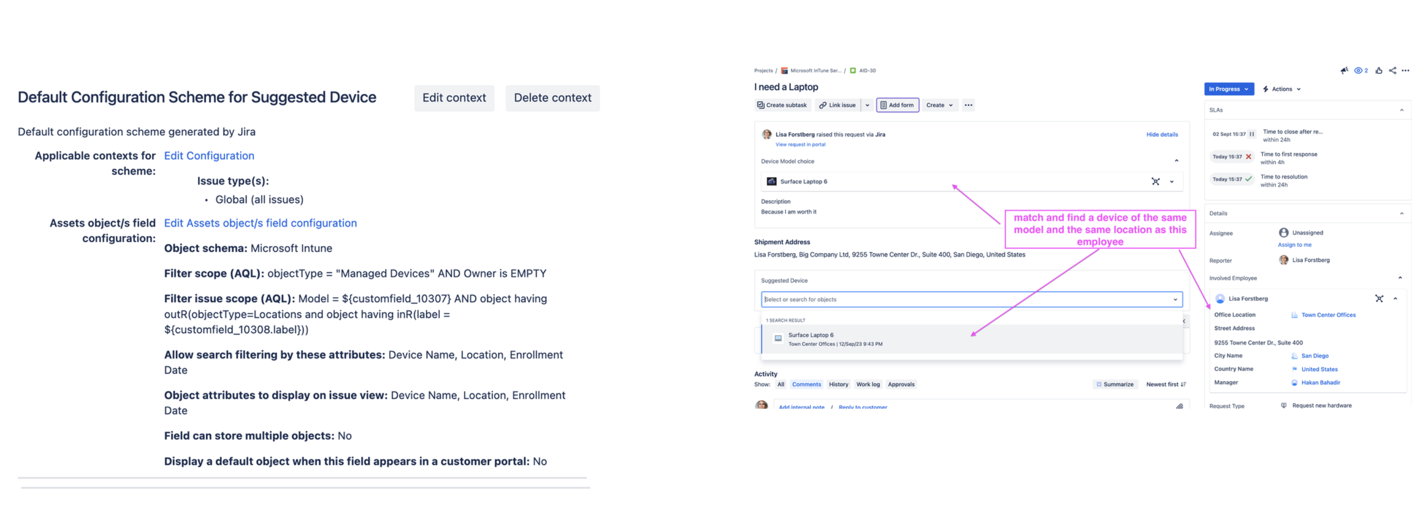Toggle watching via the eye icon
Viewport: 1422px width, 505px height.
pos(1359,70)
